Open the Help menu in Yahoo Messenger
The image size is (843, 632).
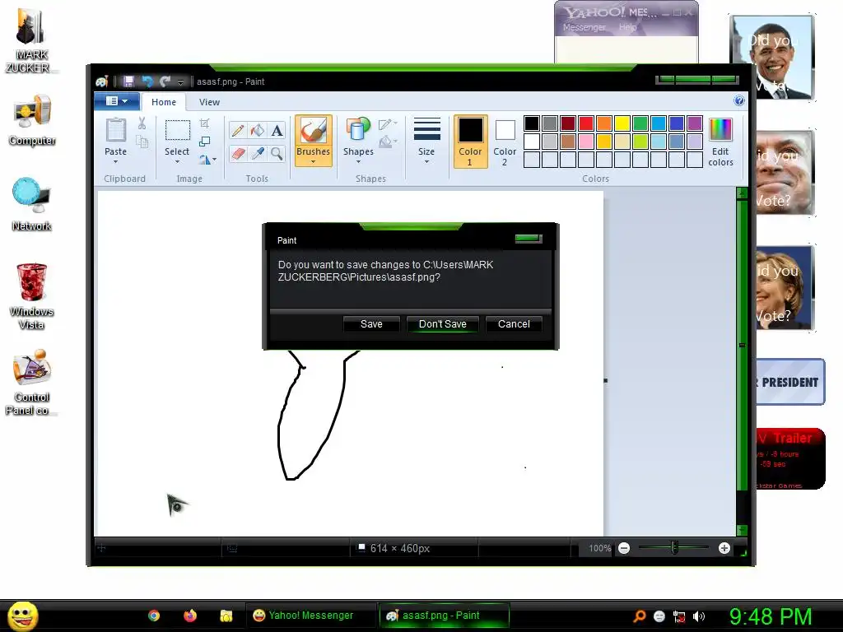pos(627,27)
